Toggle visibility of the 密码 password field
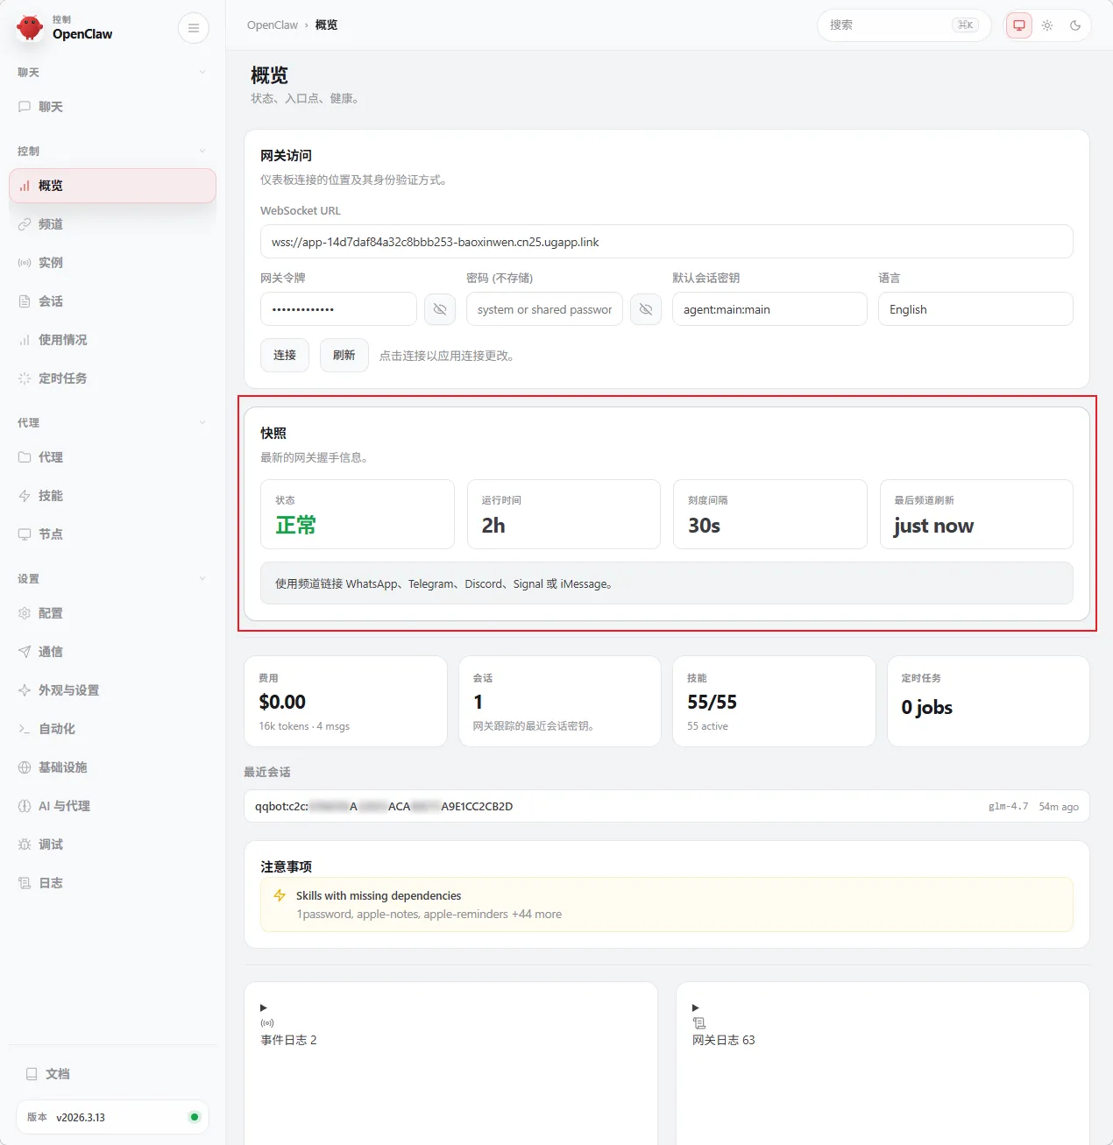1113x1145 pixels. [646, 309]
